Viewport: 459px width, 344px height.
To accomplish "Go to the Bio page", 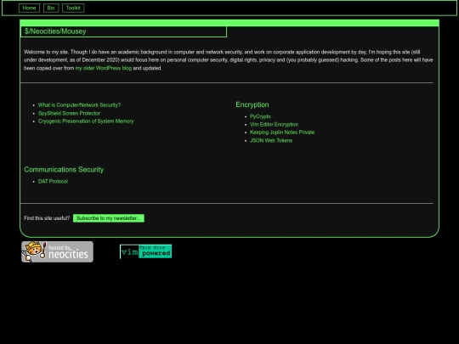I will (51, 8).
